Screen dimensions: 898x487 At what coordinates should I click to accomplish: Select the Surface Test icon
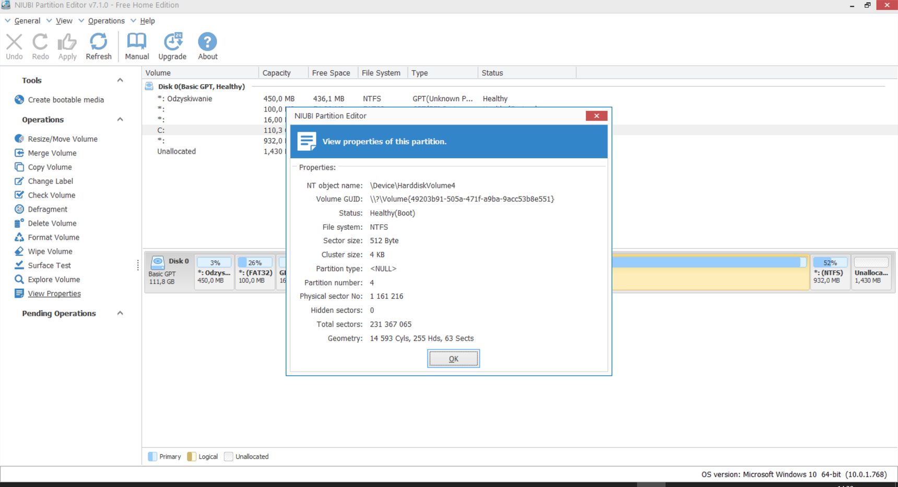coord(19,265)
